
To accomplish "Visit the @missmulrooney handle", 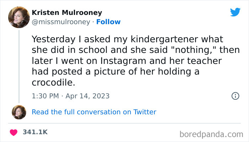I will coord(61,22).
